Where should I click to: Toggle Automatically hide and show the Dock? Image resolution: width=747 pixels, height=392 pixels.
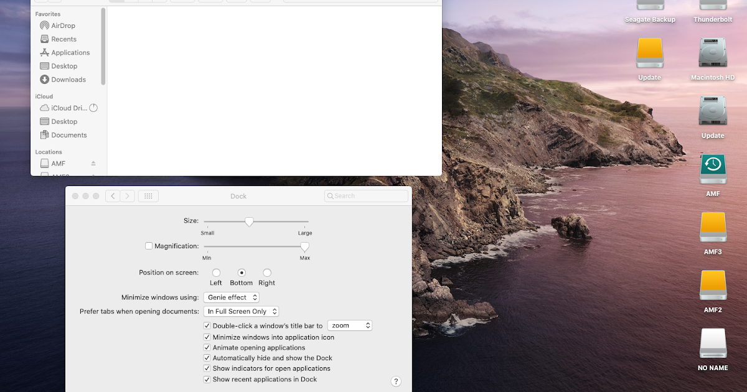click(x=207, y=358)
